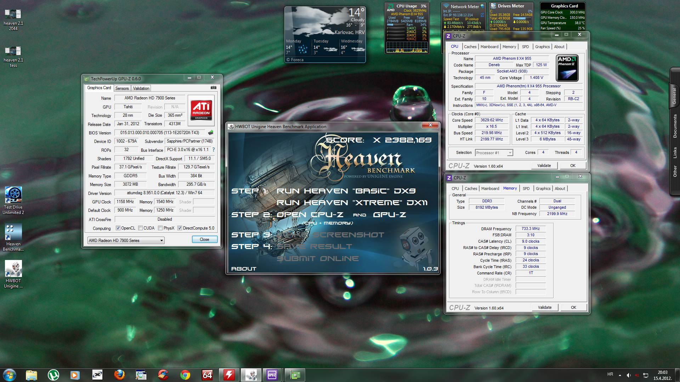The height and width of the screenshot is (382, 680).
Task: Open the AIDA64 taskbar icon
Action: tap(207, 375)
